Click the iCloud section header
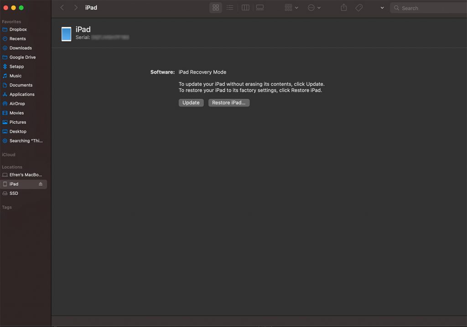 click(x=8, y=154)
